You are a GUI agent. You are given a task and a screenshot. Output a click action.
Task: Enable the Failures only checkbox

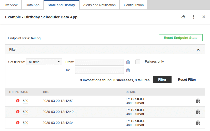(138, 62)
